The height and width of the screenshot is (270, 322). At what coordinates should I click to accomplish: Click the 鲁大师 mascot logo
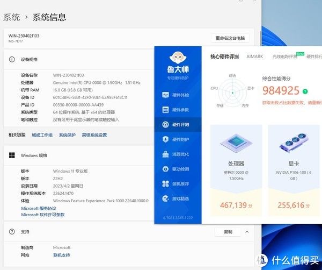click(178, 58)
